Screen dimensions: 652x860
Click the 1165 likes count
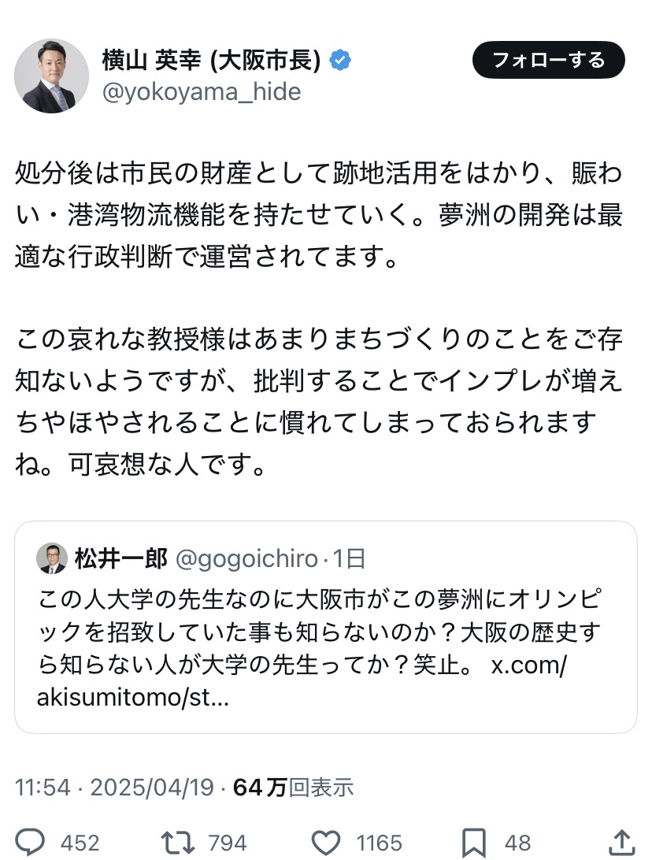pos(379,843)
